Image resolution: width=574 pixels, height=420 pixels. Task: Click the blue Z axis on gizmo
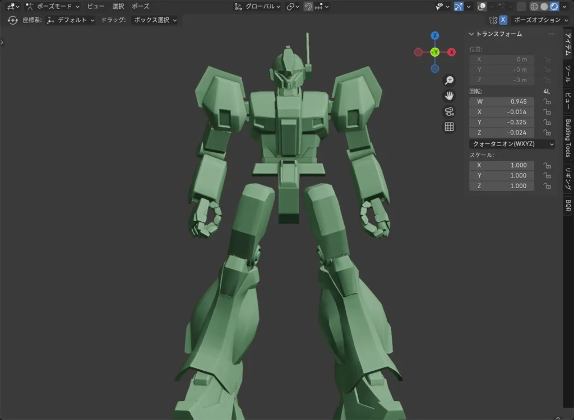pyautogui.click(x=435, y=36)
